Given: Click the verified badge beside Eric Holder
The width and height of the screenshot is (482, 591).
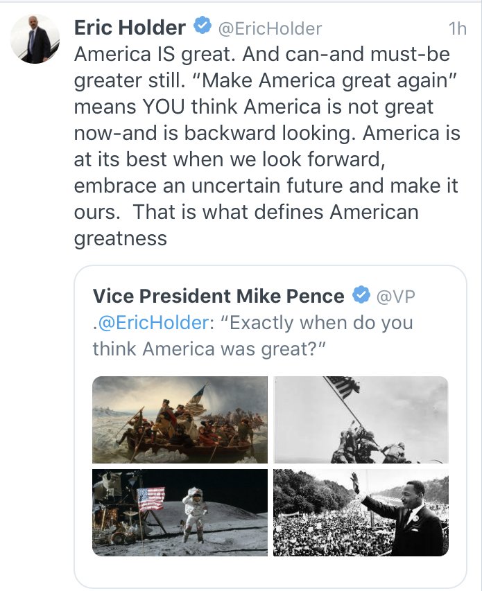Looking at the screenshot, I should (202, 28).
